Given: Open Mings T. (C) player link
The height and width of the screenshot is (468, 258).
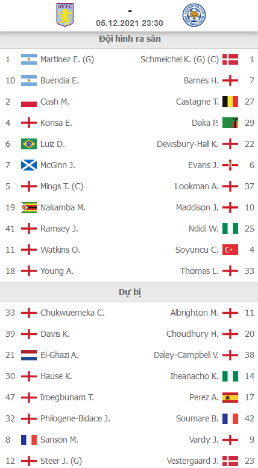Looking at the screenshot, I should [x=62, y=187].
